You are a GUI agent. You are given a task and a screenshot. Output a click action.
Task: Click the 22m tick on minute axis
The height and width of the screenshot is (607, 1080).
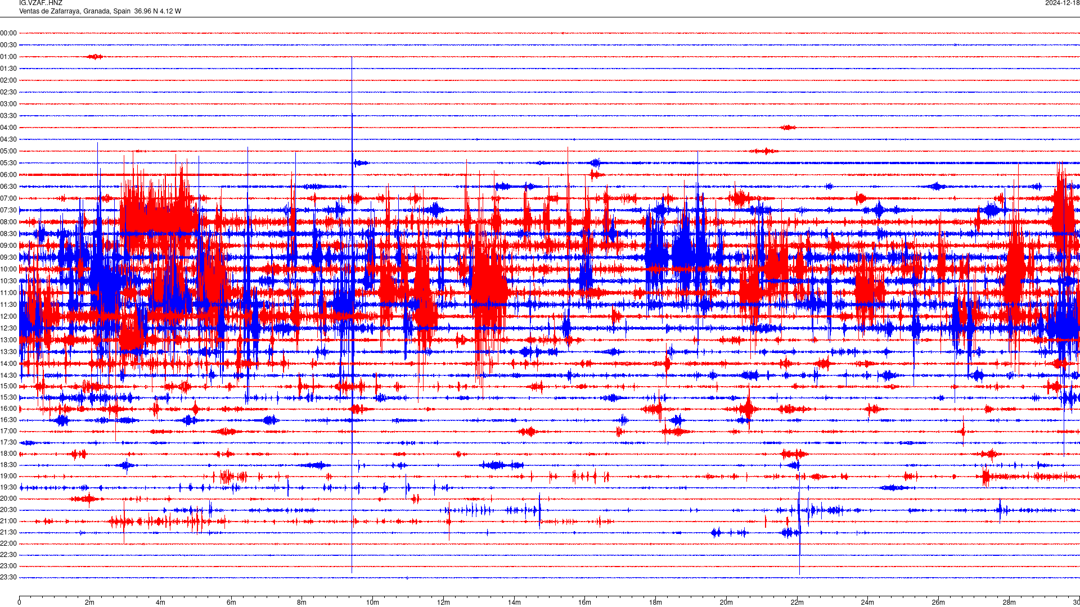pos(797,603)
